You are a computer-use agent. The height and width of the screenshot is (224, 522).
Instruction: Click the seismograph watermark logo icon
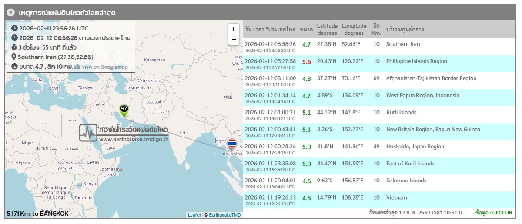pyautogui.click(x=87, y=132)
